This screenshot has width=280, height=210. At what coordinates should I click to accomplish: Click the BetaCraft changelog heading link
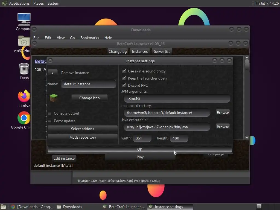click(x=40, y=61)
